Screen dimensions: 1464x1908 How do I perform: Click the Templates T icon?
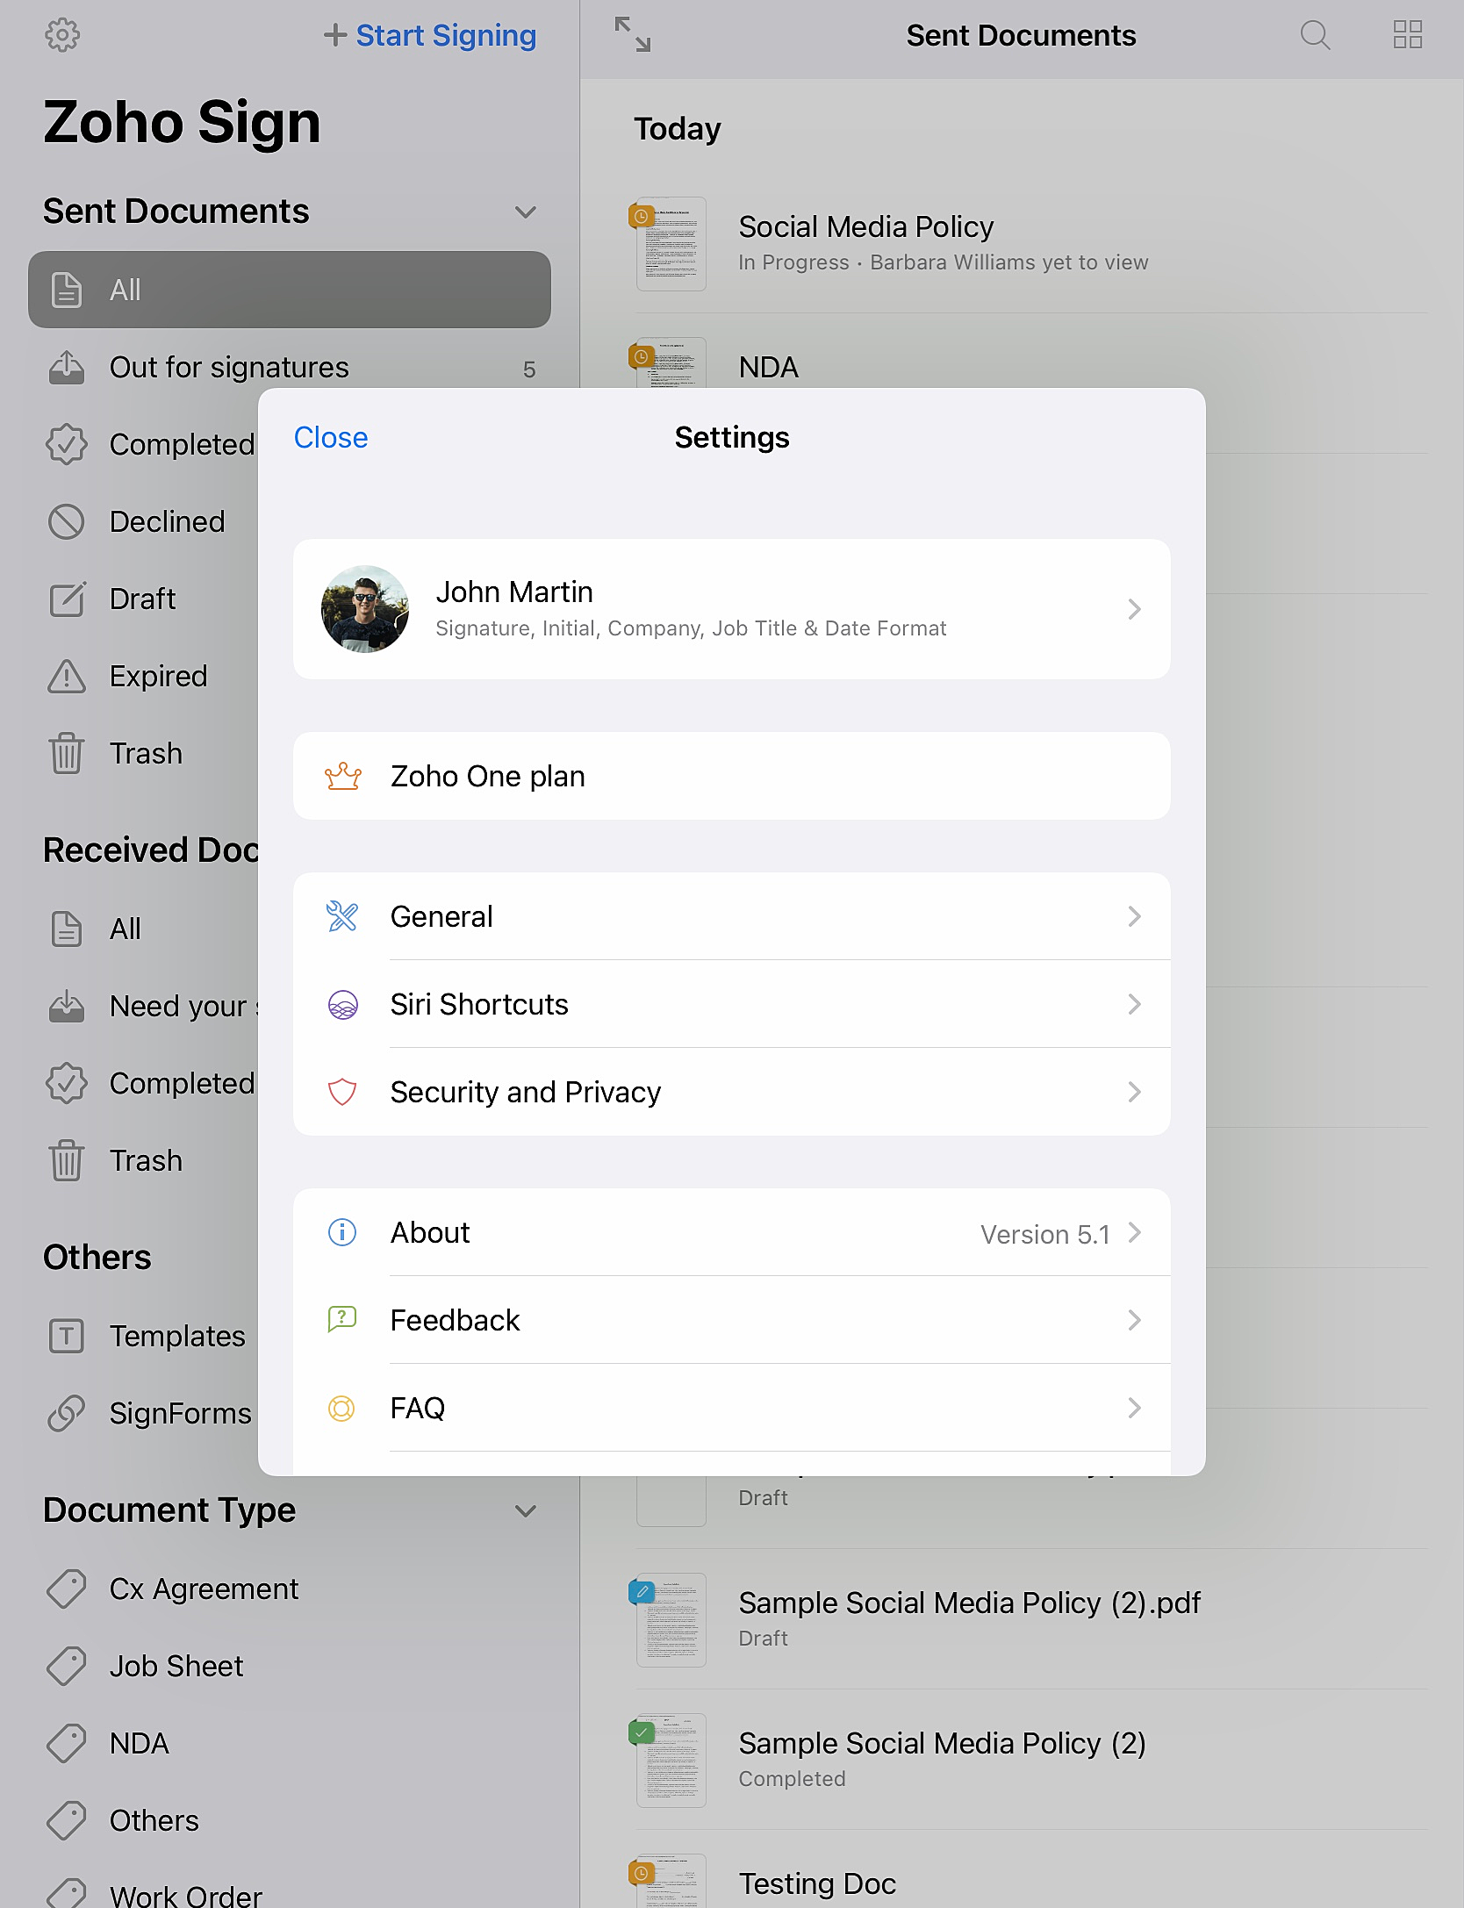(67, 1336)
